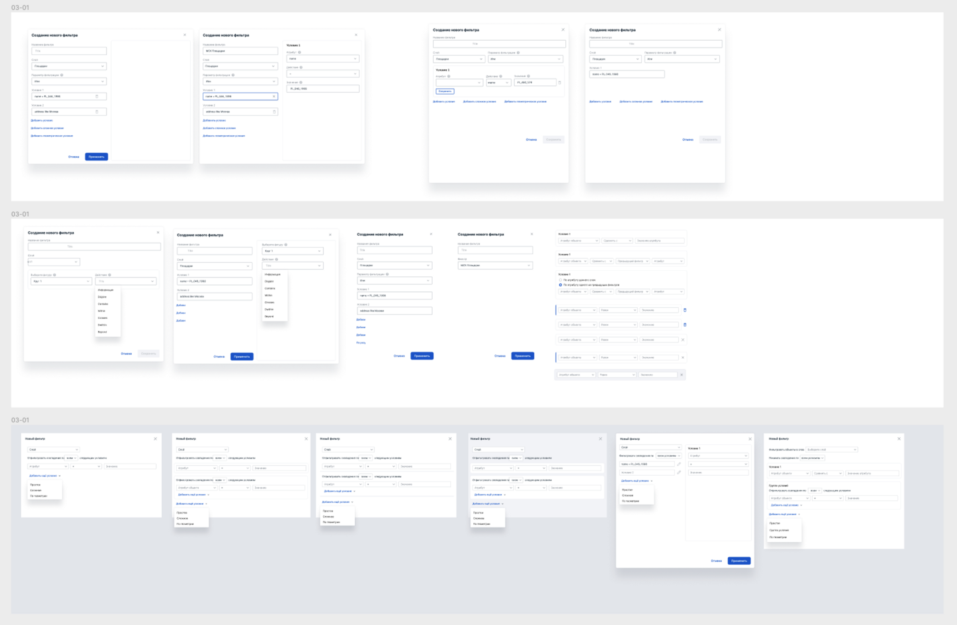
Task: Select radio По атрибуту данного слоя
Action: [x=561, y=280]
